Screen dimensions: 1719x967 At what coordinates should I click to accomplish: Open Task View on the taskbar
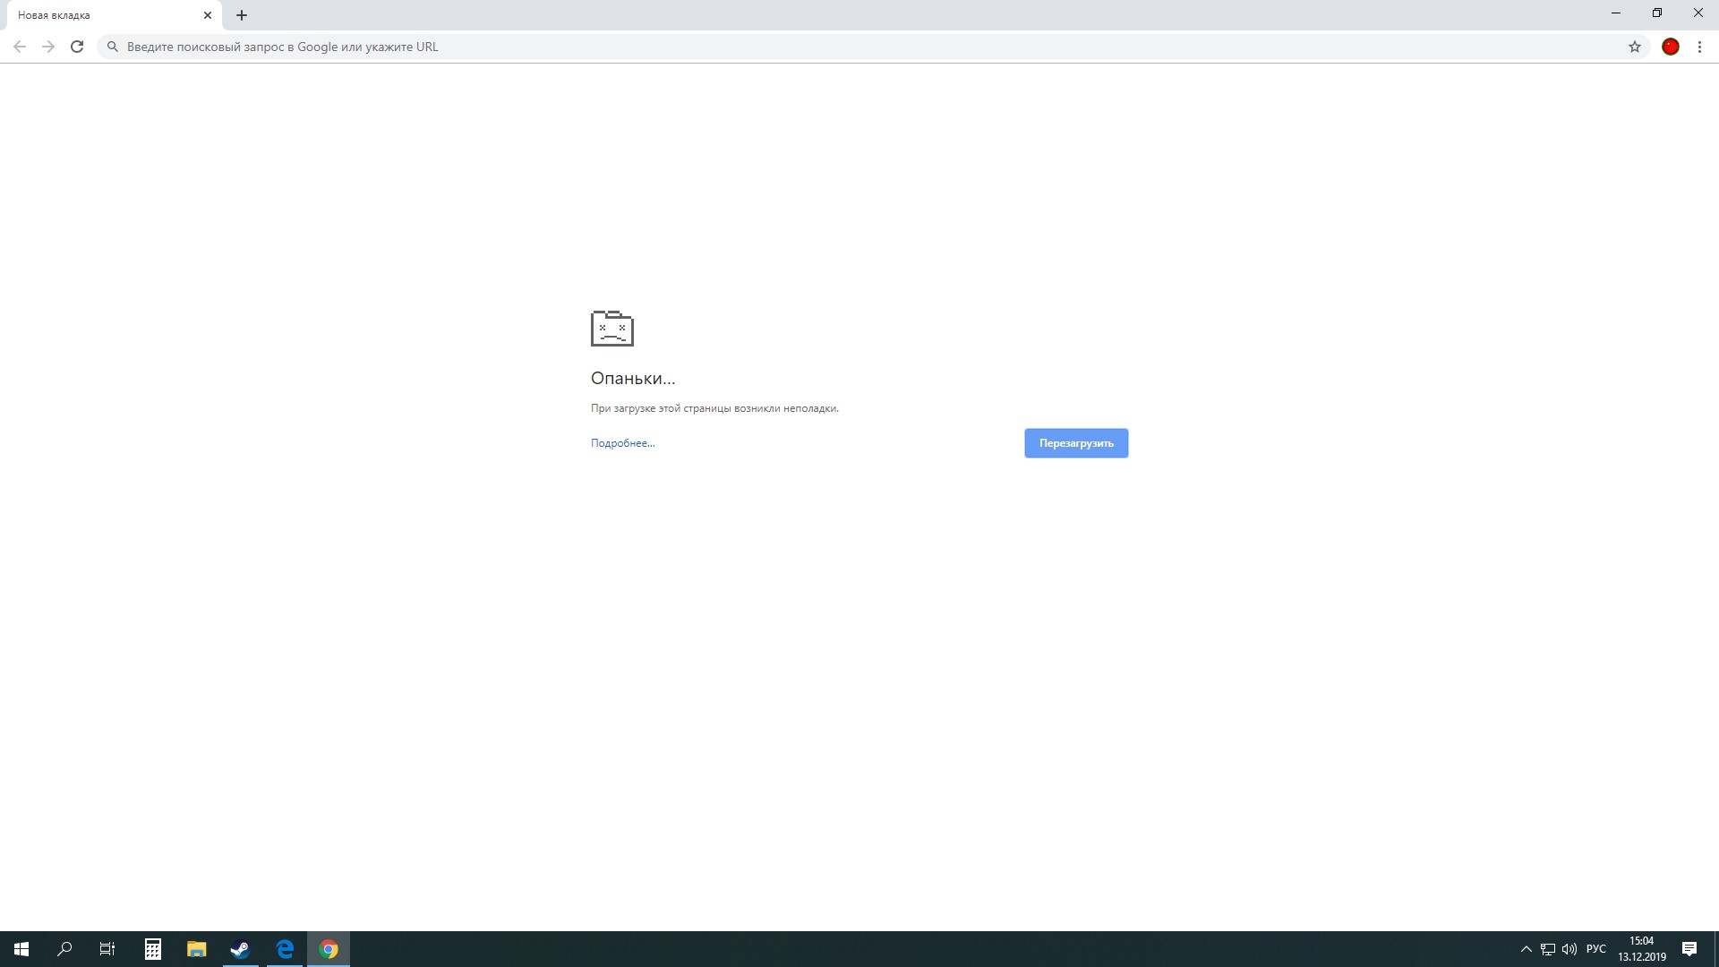coord(107,949)
